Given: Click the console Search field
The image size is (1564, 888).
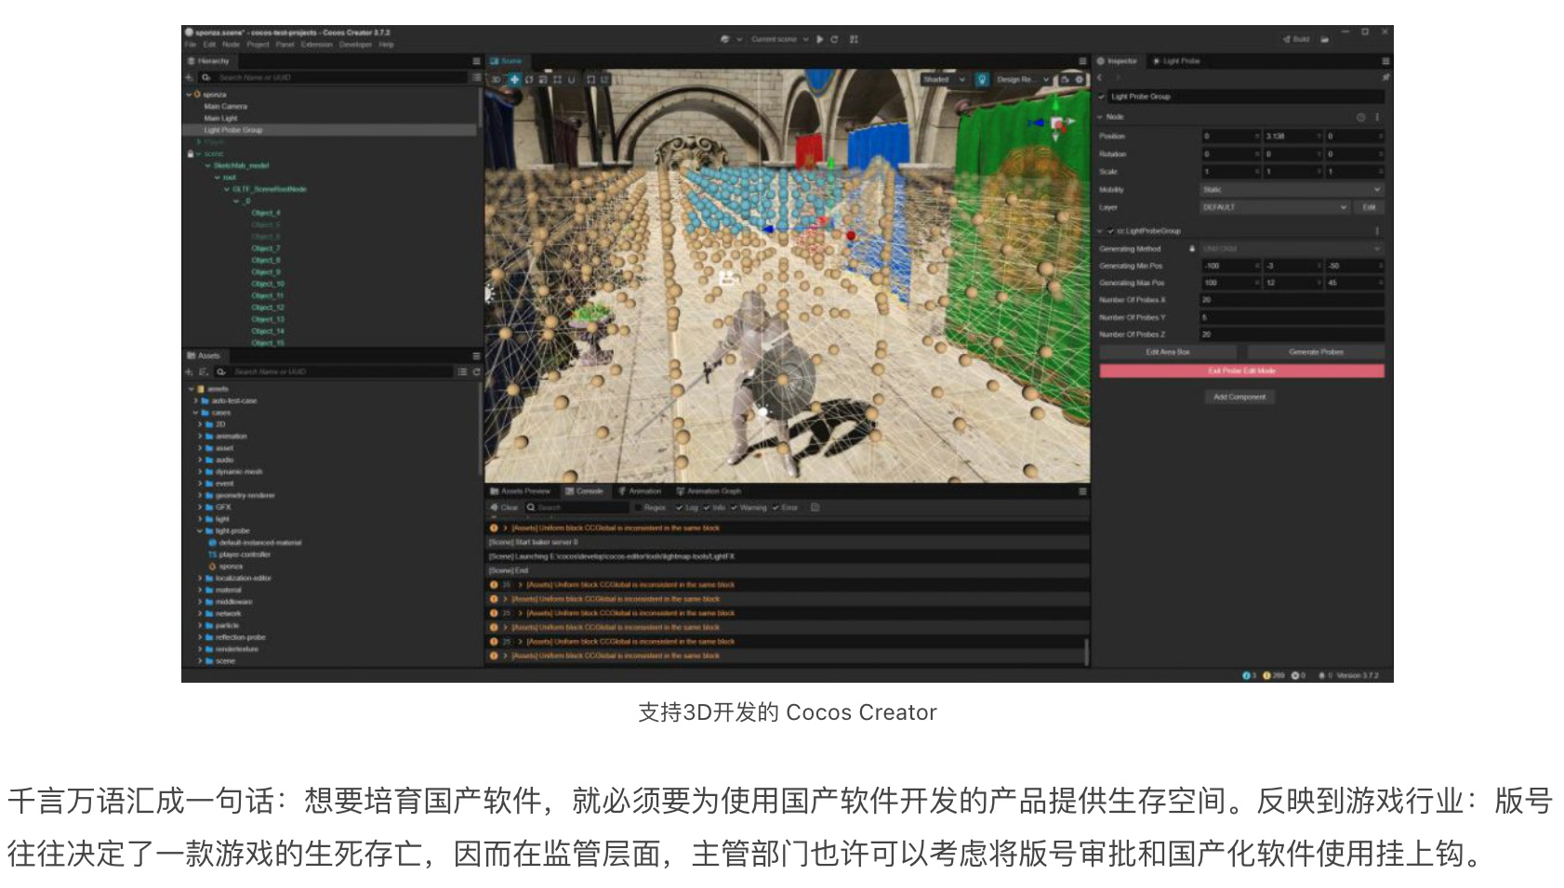Looking at the screenshot, I should tap(577, 508).
